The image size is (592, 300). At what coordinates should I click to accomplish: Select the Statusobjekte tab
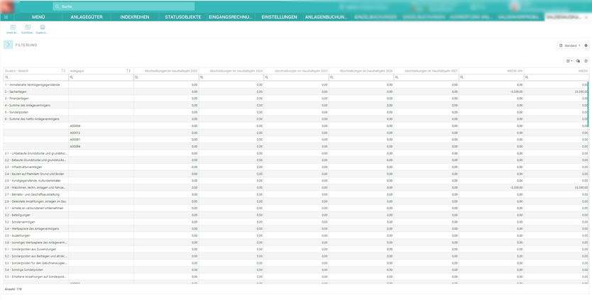(x=182, y=17)
